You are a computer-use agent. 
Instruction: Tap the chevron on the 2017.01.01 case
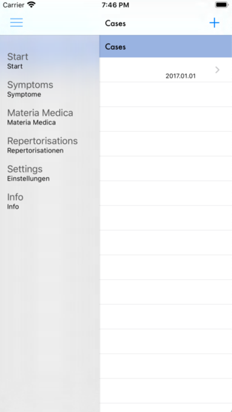(217, 70)
